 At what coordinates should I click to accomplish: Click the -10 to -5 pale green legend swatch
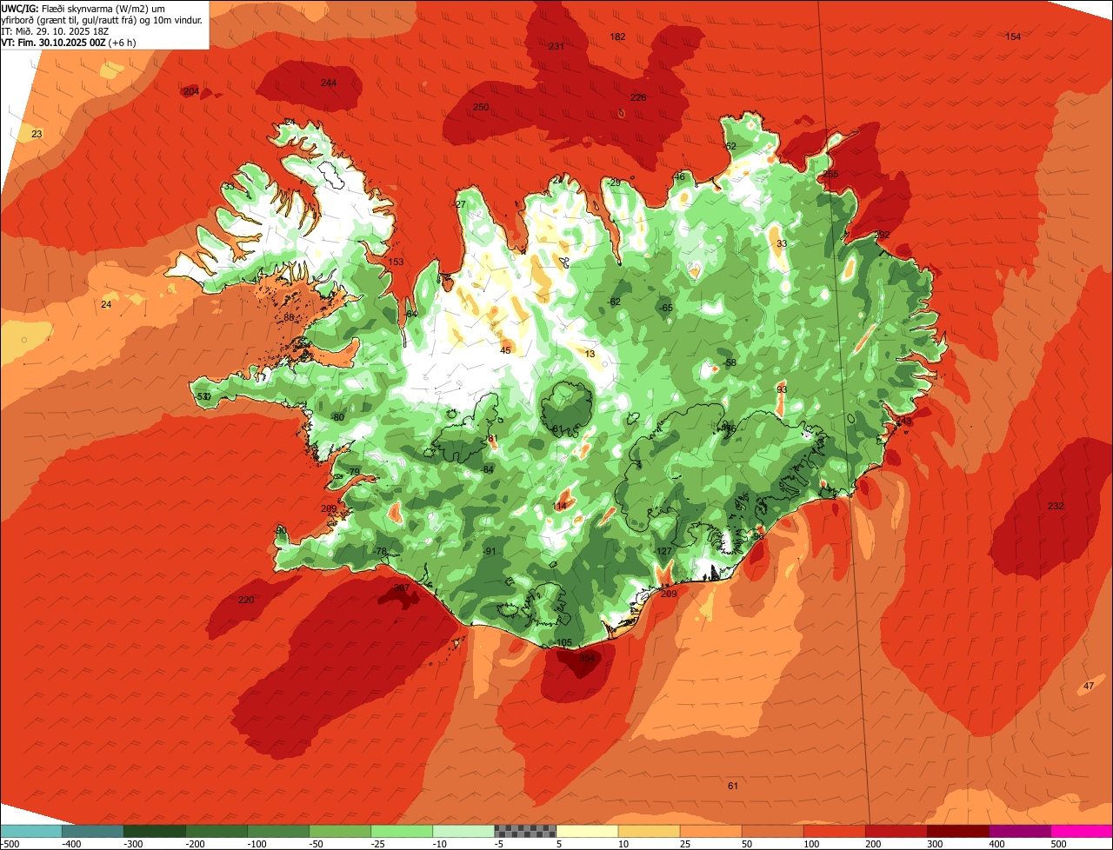(463, 831)
